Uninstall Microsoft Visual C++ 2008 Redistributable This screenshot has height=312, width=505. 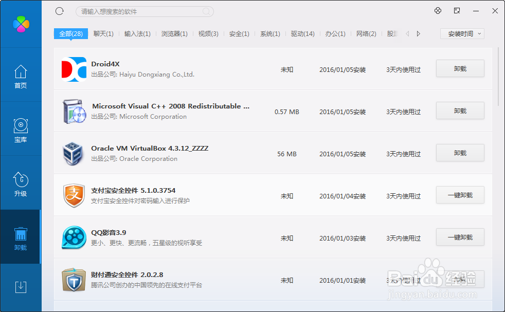(x=460, y=111)
